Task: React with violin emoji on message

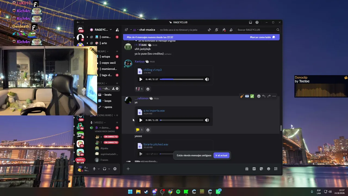Action: (x=242, y=96)
